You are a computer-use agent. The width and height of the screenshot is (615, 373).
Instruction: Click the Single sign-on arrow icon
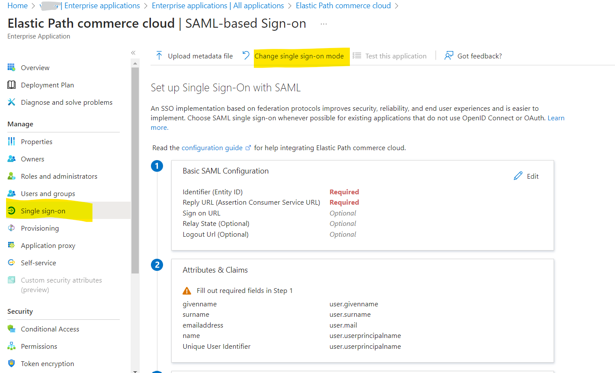click(x=11, y=211)
